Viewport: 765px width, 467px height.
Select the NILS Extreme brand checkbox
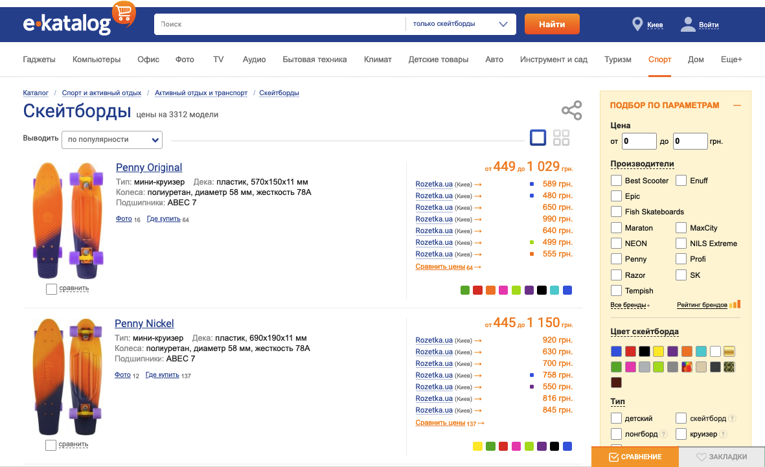[681, 244]
